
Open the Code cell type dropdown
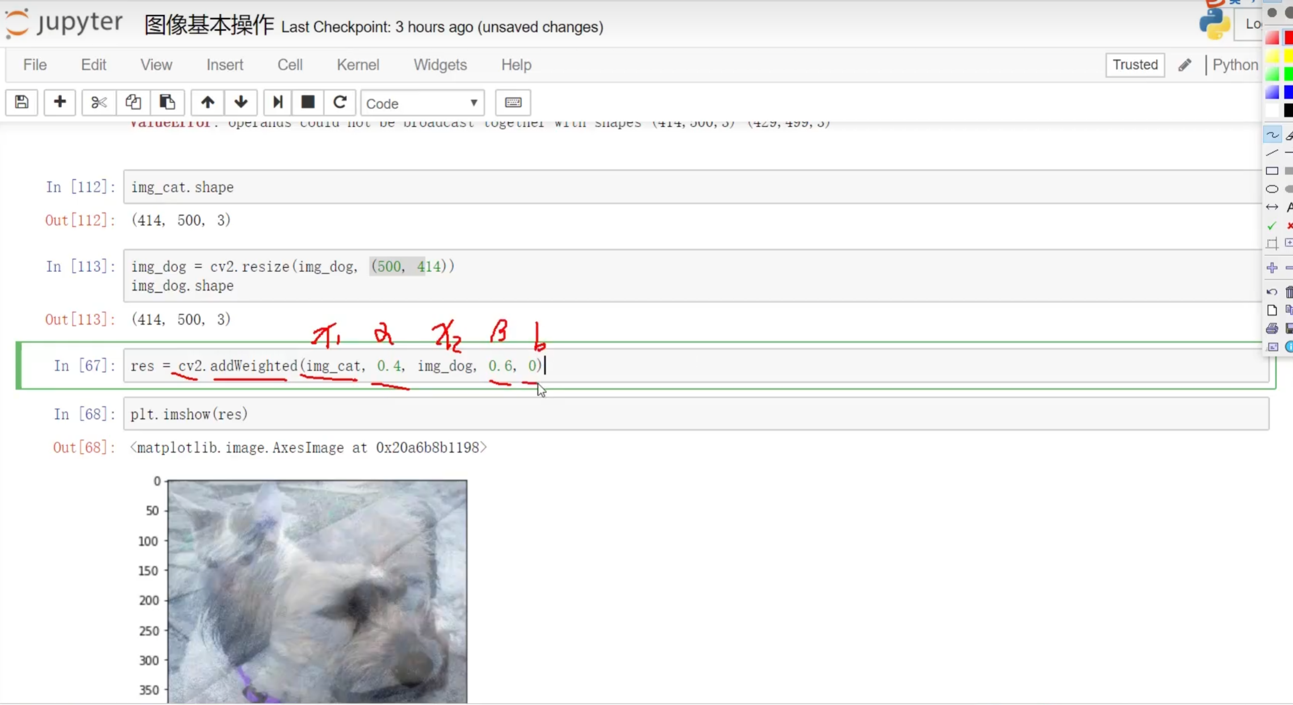coord(422,103)
